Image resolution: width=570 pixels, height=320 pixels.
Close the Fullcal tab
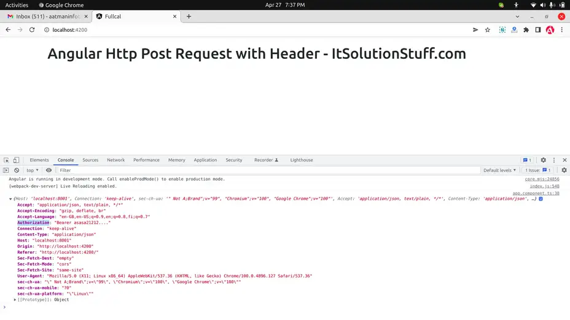pos(174,17)
